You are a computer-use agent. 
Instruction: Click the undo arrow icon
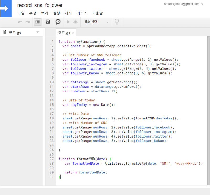pos(20,22)
